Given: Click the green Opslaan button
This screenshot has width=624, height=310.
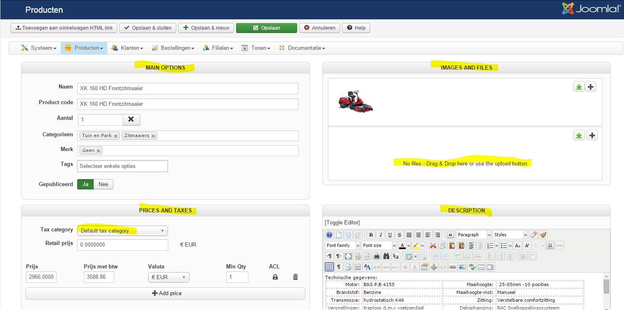Looking at the screenshot, I should 267,28.
